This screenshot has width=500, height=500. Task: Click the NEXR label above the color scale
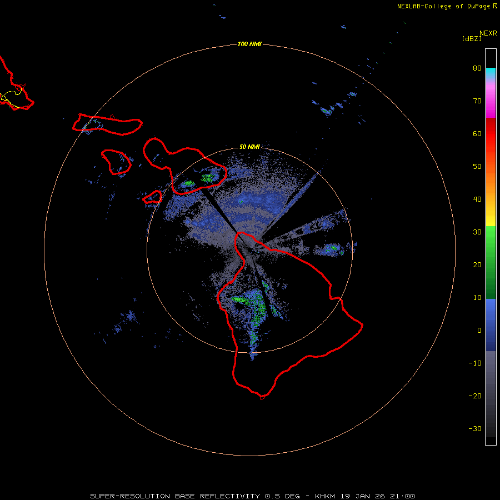(488, 33)
